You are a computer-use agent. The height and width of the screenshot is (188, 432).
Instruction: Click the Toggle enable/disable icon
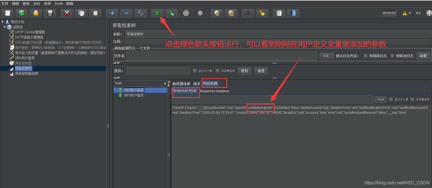click(141, 13)
